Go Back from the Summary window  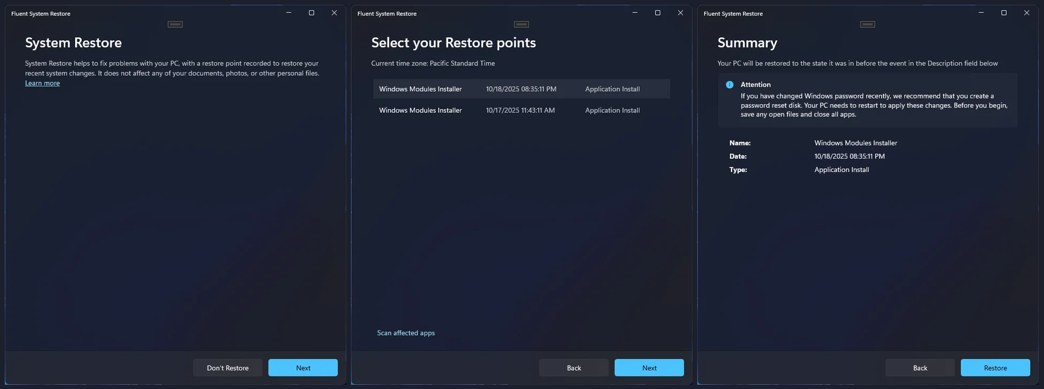(920, 368)
